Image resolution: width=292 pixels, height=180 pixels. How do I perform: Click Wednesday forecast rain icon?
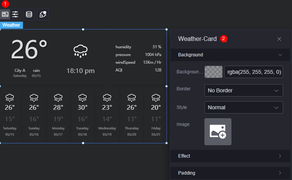[x=107, y=98]
